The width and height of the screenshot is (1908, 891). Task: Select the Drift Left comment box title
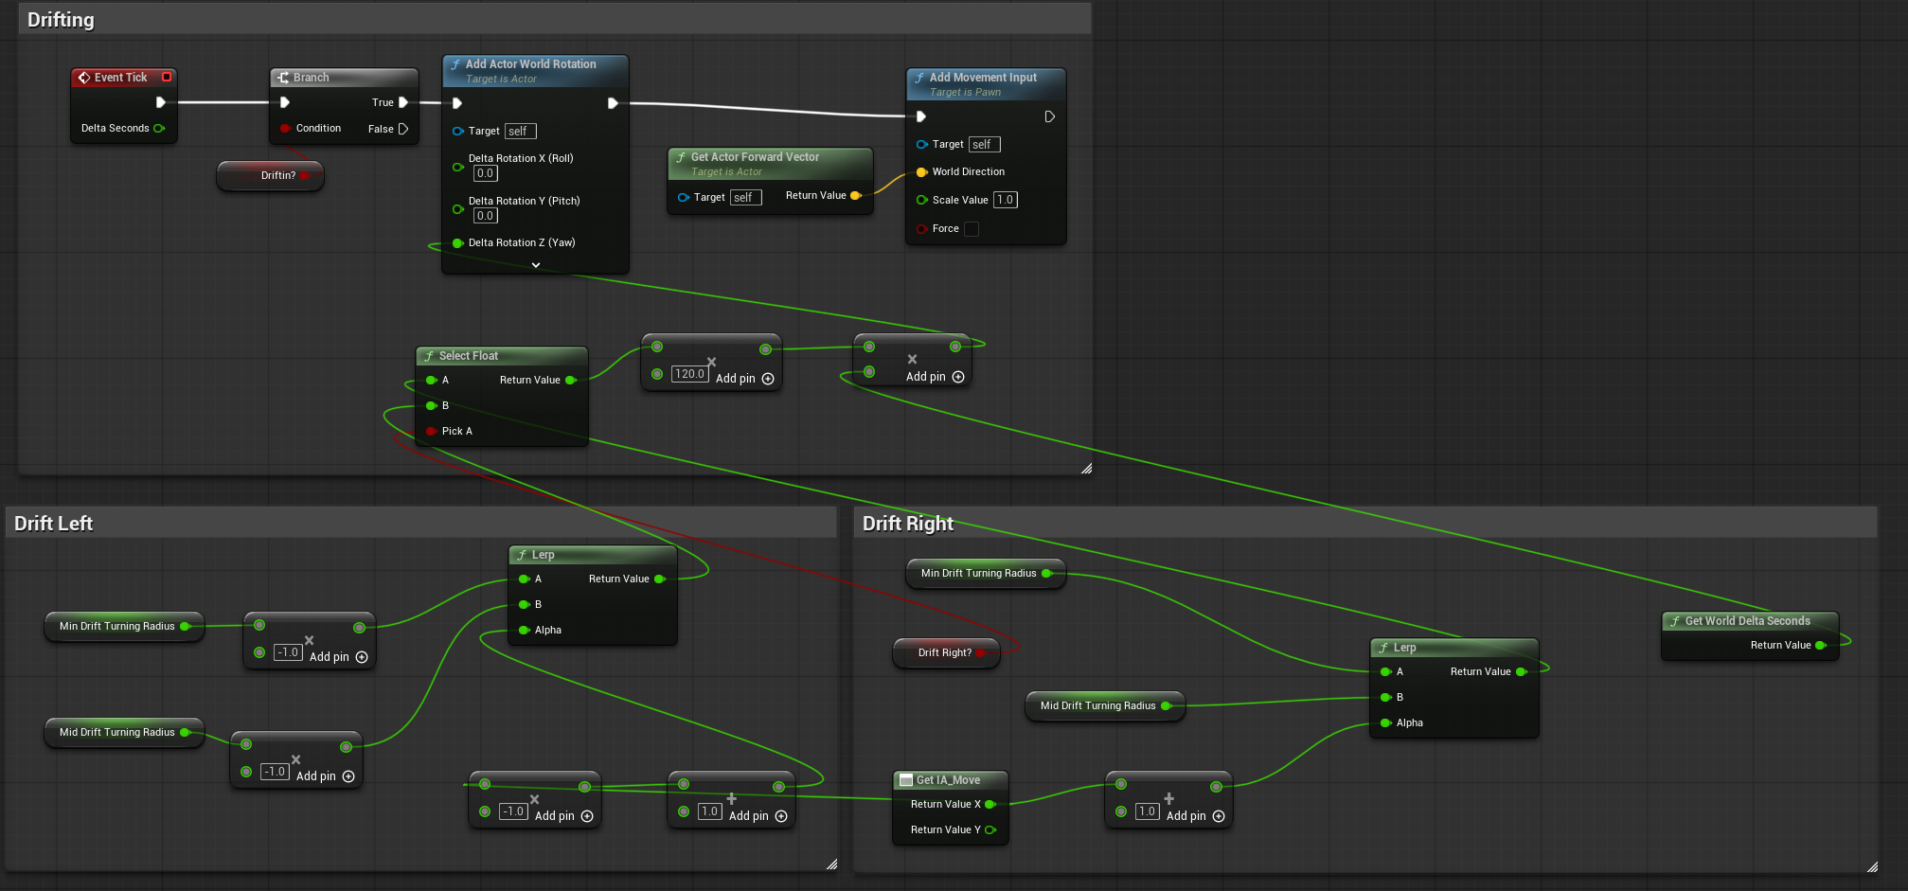[x=54, y=524]
